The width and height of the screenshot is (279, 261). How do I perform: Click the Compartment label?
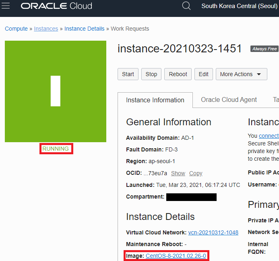pos(145,197)
